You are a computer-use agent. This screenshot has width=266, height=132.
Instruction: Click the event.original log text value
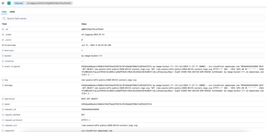click(x=172, y=70)
